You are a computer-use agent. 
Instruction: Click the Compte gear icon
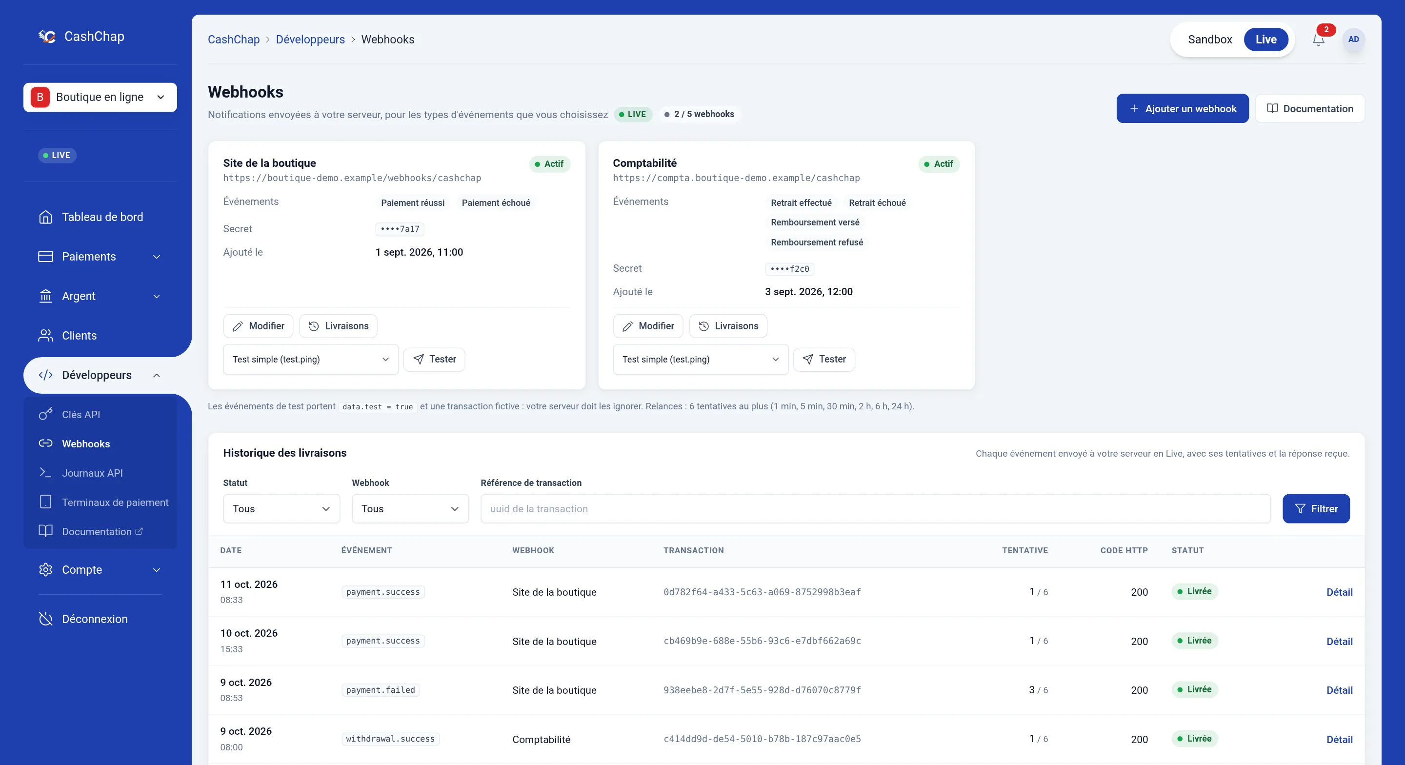(46, 570)
